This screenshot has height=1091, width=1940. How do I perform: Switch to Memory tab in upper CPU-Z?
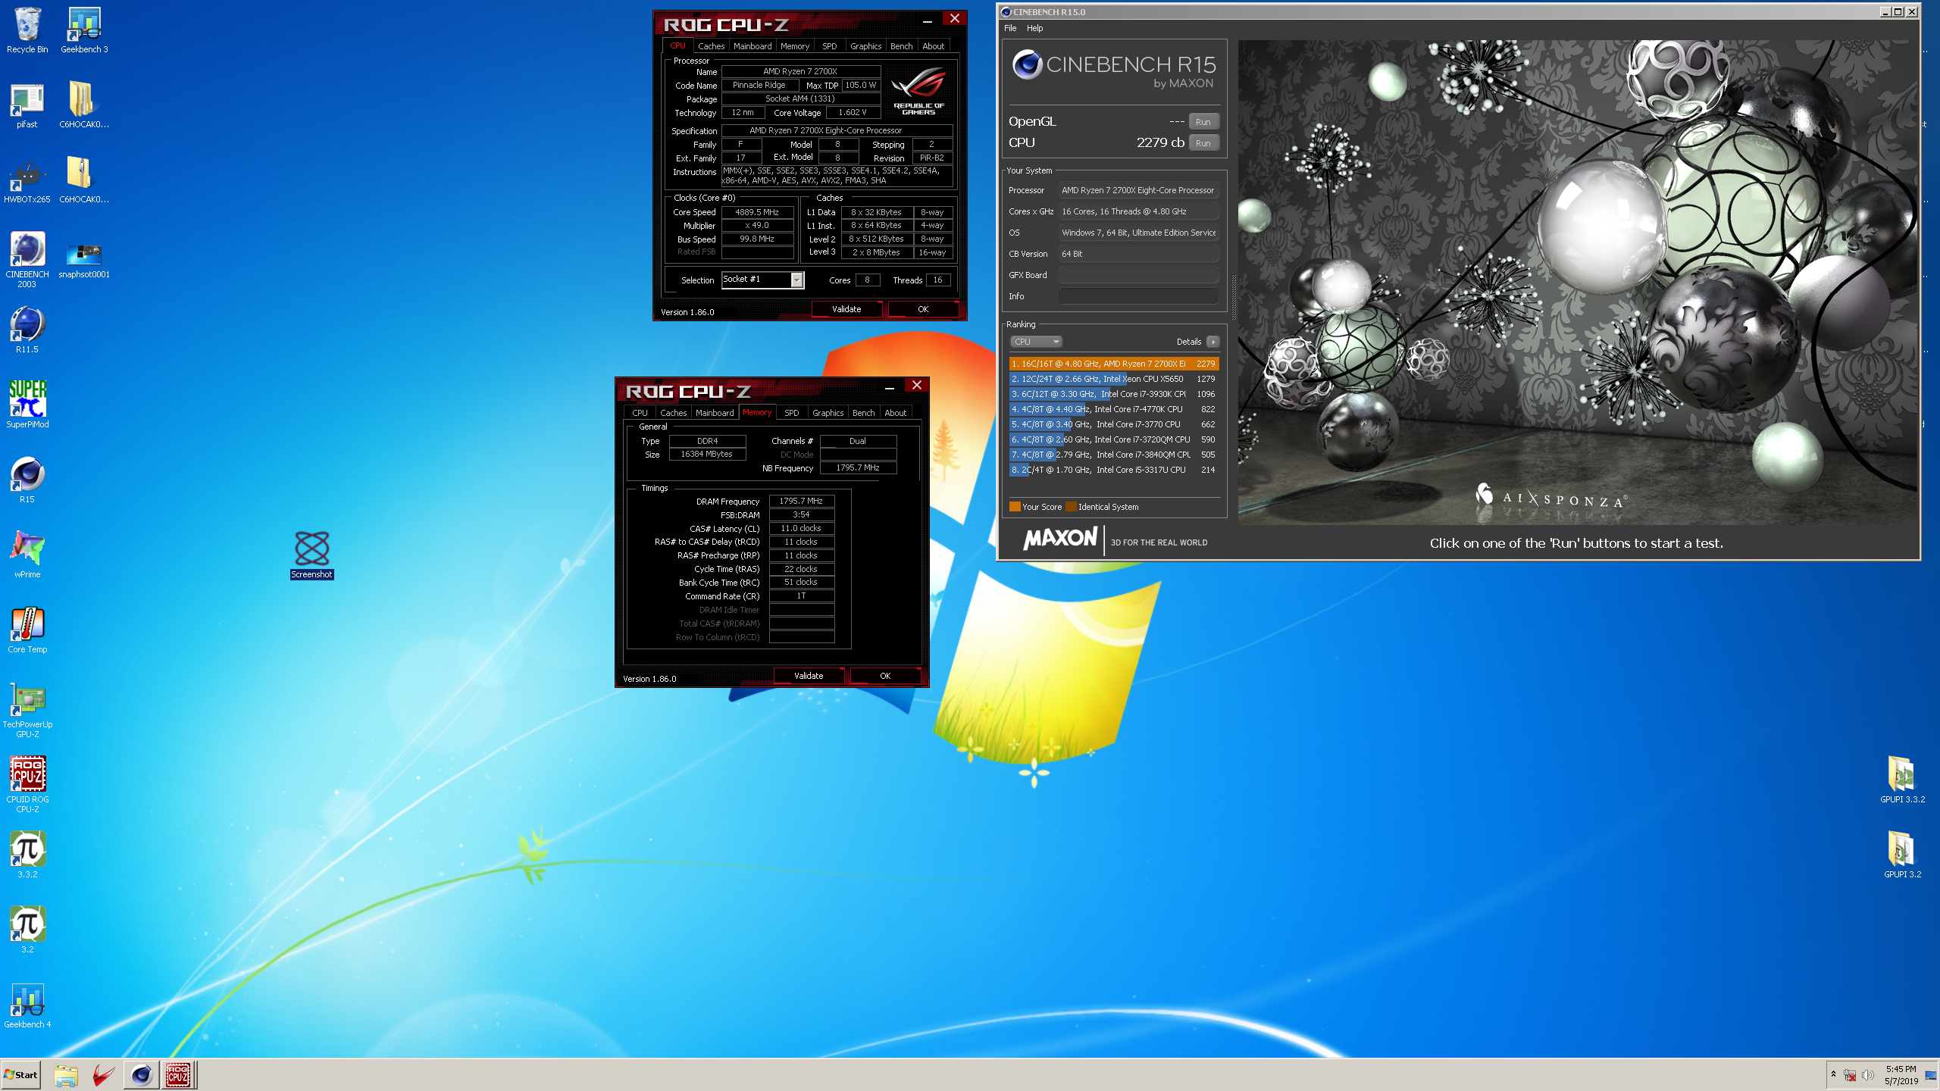coord(795,46)
